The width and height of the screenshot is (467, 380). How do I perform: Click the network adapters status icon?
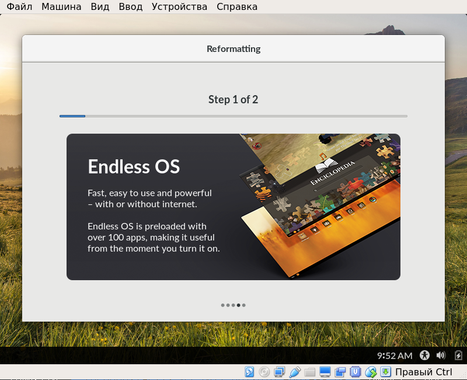(x=280, y=372)
